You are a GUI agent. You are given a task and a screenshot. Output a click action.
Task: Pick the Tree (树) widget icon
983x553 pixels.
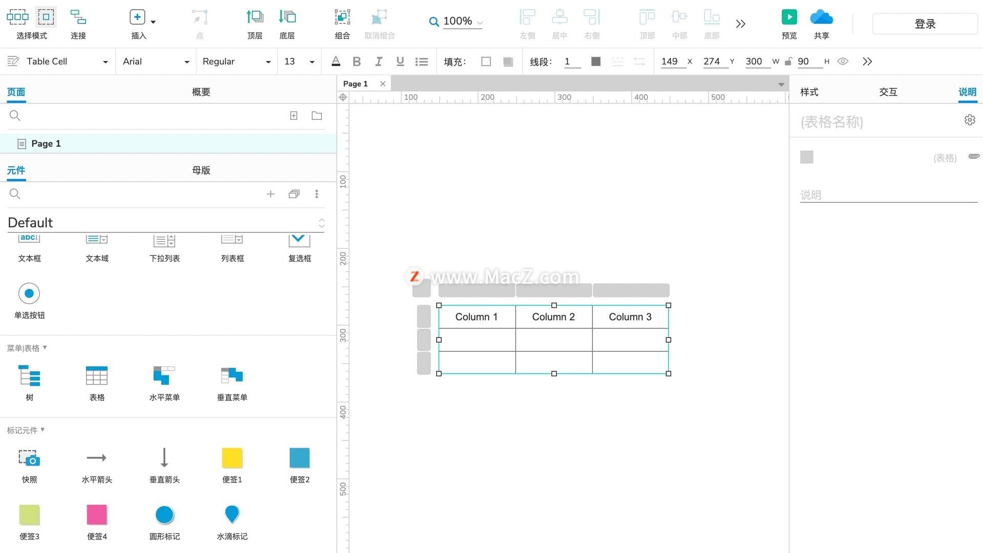[x=29, y=376]
